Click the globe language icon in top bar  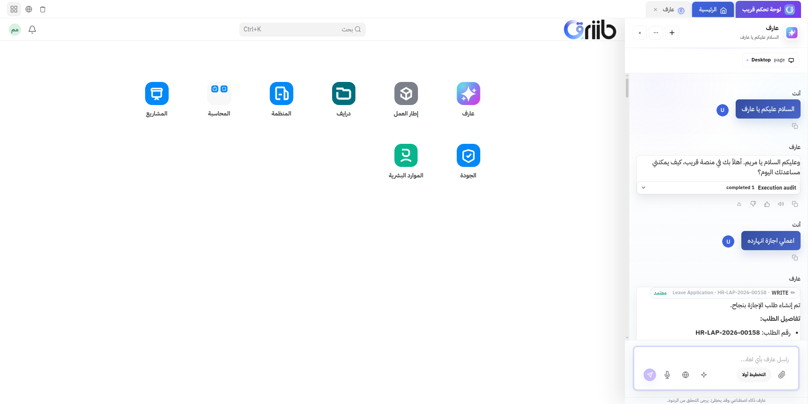click(29, 9)
